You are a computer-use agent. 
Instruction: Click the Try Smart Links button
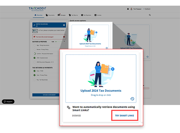point(125,115)
